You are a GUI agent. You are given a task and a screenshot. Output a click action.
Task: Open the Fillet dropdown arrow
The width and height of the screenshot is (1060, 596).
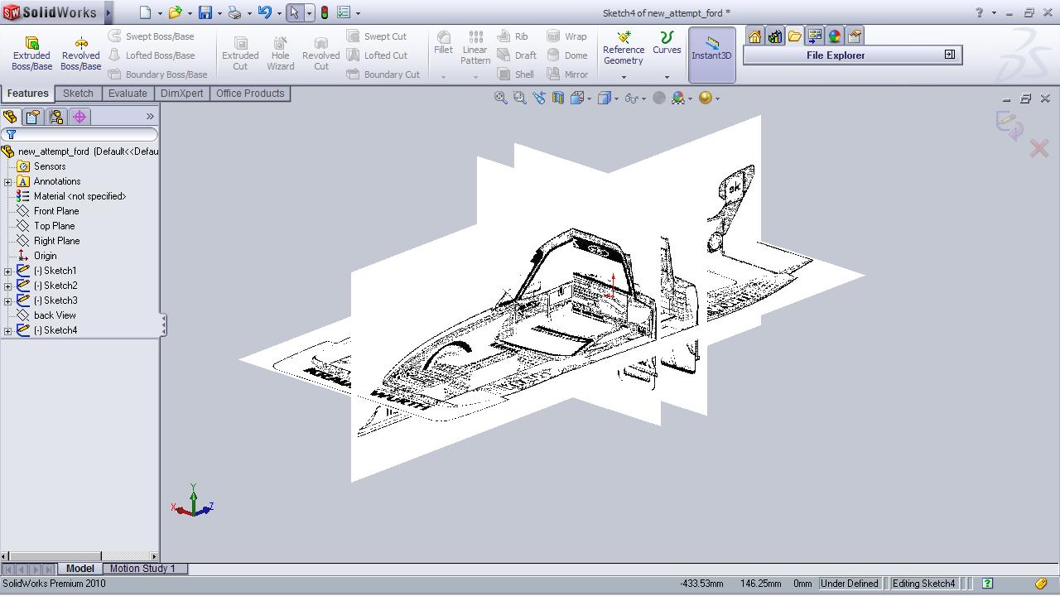click(x=444, y=77)
